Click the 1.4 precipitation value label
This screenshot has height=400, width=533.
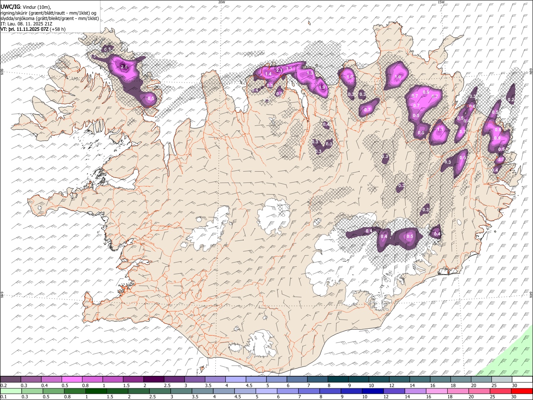pyautogui.click(x=268, y=74)
